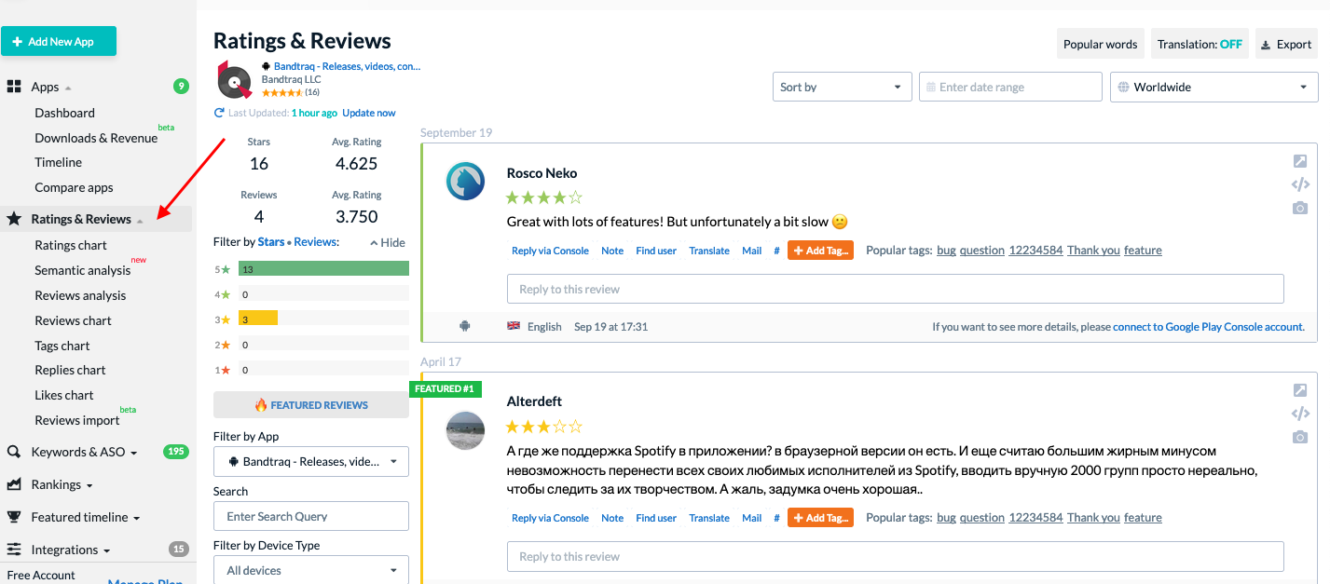Viewport: 1330px width, 584px height.
Task: Open Reviews analysis page
Action: click(80, 295)
